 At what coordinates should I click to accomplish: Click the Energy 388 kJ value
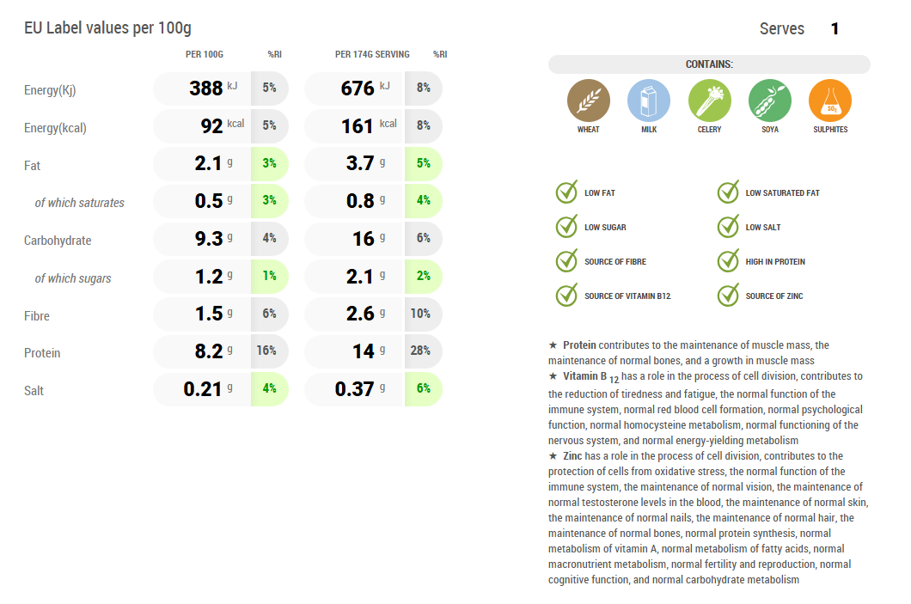206,88
